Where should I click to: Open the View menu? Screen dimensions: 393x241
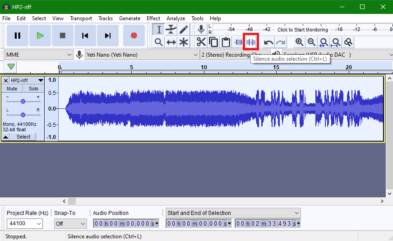(x=58, y=18)
